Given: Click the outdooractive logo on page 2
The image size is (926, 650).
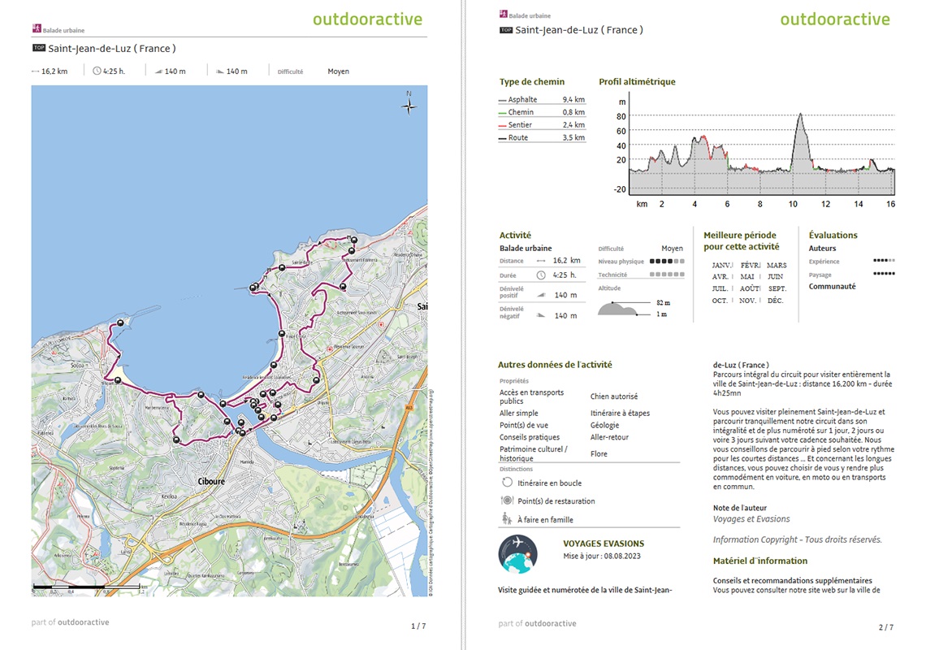Looking at the screenshot, I should click(x=834, y=19).
